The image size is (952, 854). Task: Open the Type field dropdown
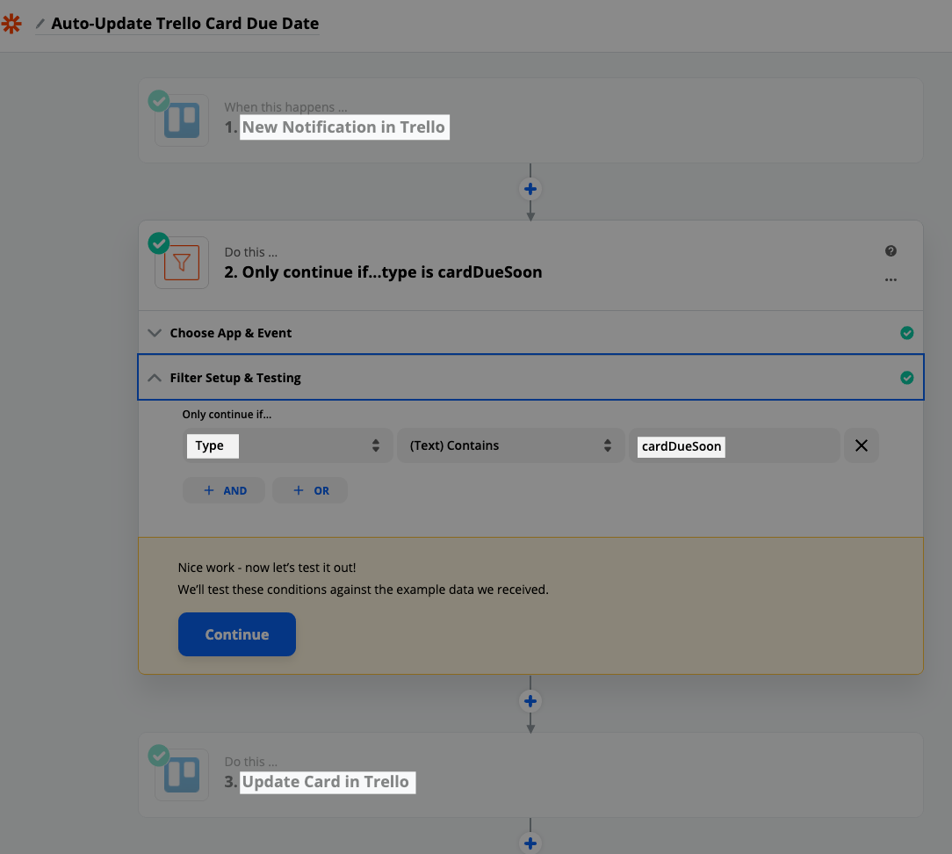pyautogui.click(x=288, y=445)
